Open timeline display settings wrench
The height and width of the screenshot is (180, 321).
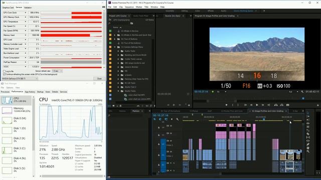point(177,119)
